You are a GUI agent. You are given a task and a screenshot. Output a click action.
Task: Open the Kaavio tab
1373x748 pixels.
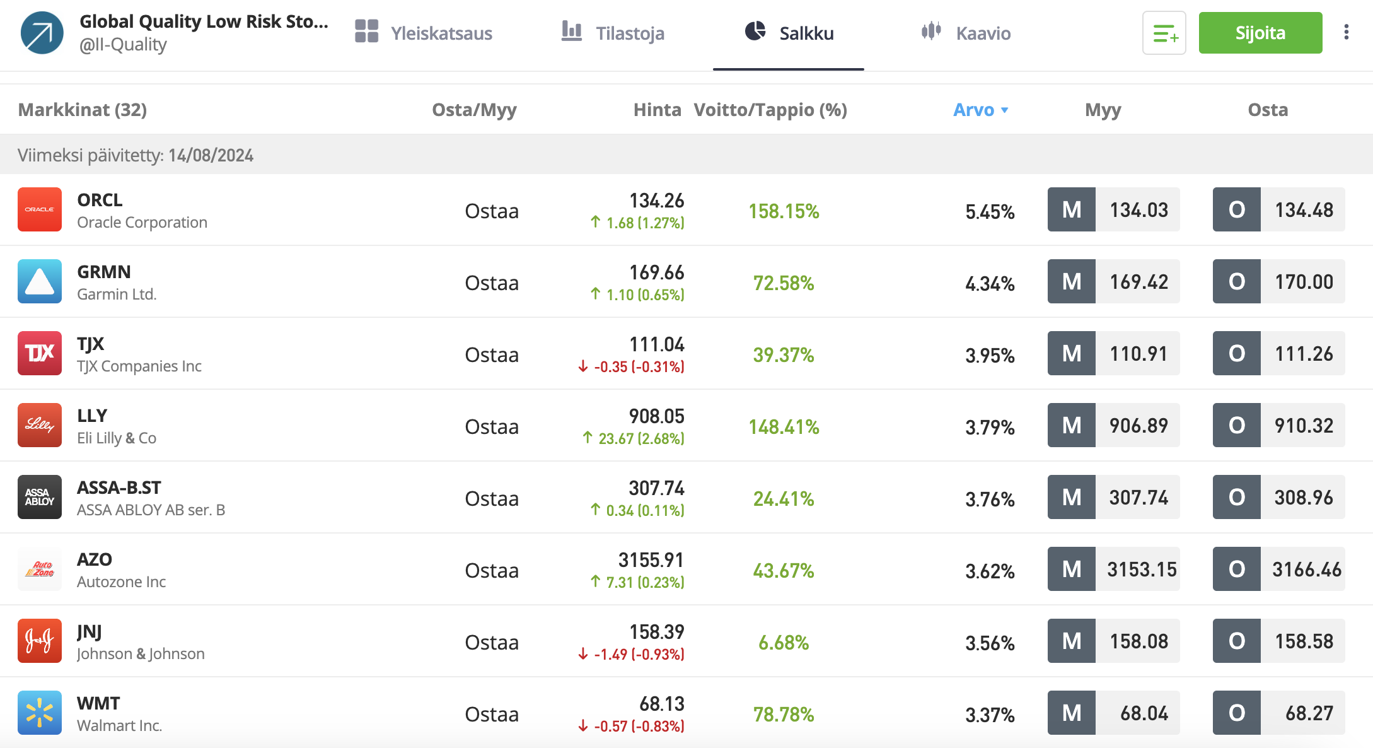click(965, 33)
